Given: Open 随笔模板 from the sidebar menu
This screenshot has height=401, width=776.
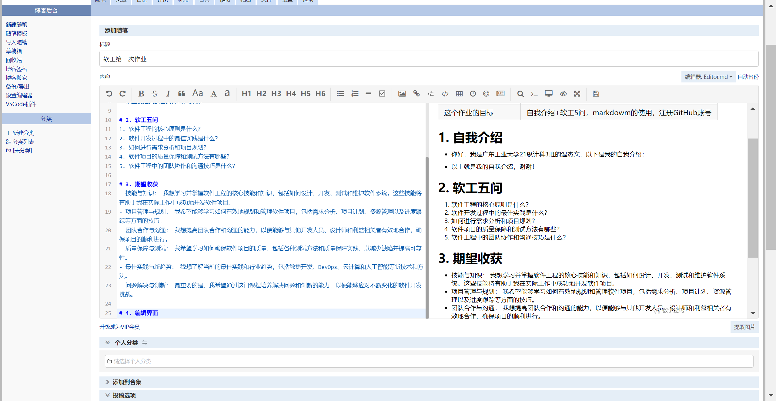Looking at the screenshot, I should pos(17,34).
